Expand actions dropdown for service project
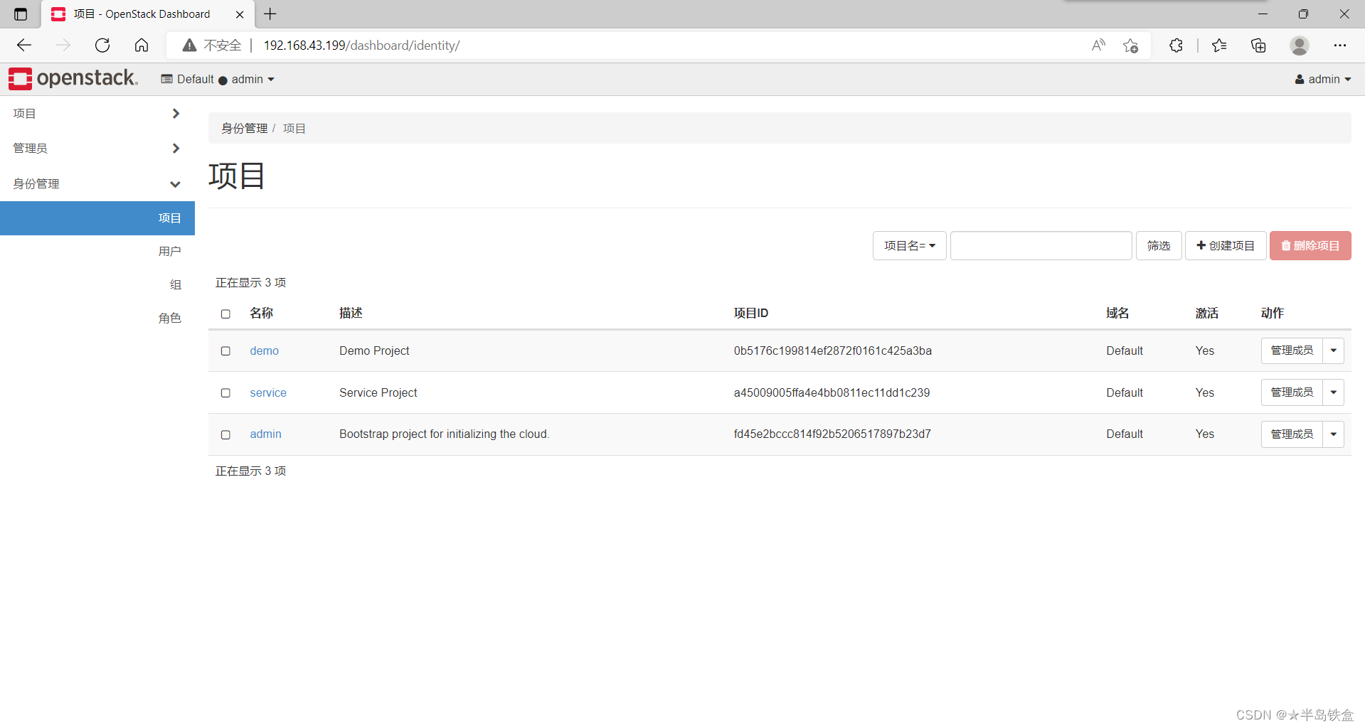This screenshot has width=1365, height=728. [x=1333, y=392]
